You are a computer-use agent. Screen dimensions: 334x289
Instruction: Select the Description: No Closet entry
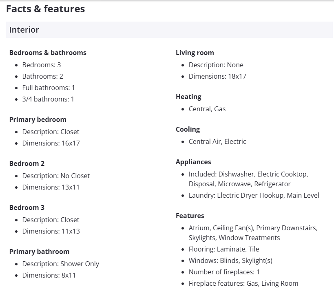[56, 176]
